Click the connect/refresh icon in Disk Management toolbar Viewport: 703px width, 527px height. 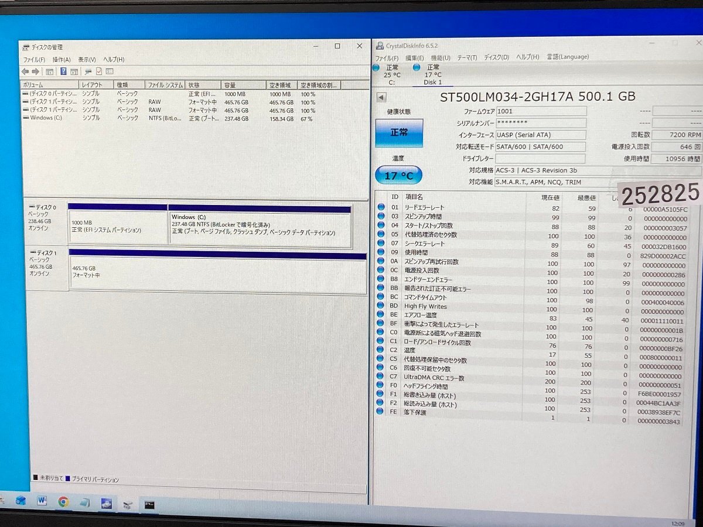point(88,71)
